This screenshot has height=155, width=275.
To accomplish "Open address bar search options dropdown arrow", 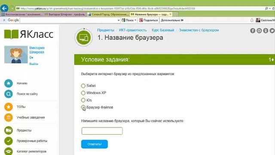I will point(270,9).
